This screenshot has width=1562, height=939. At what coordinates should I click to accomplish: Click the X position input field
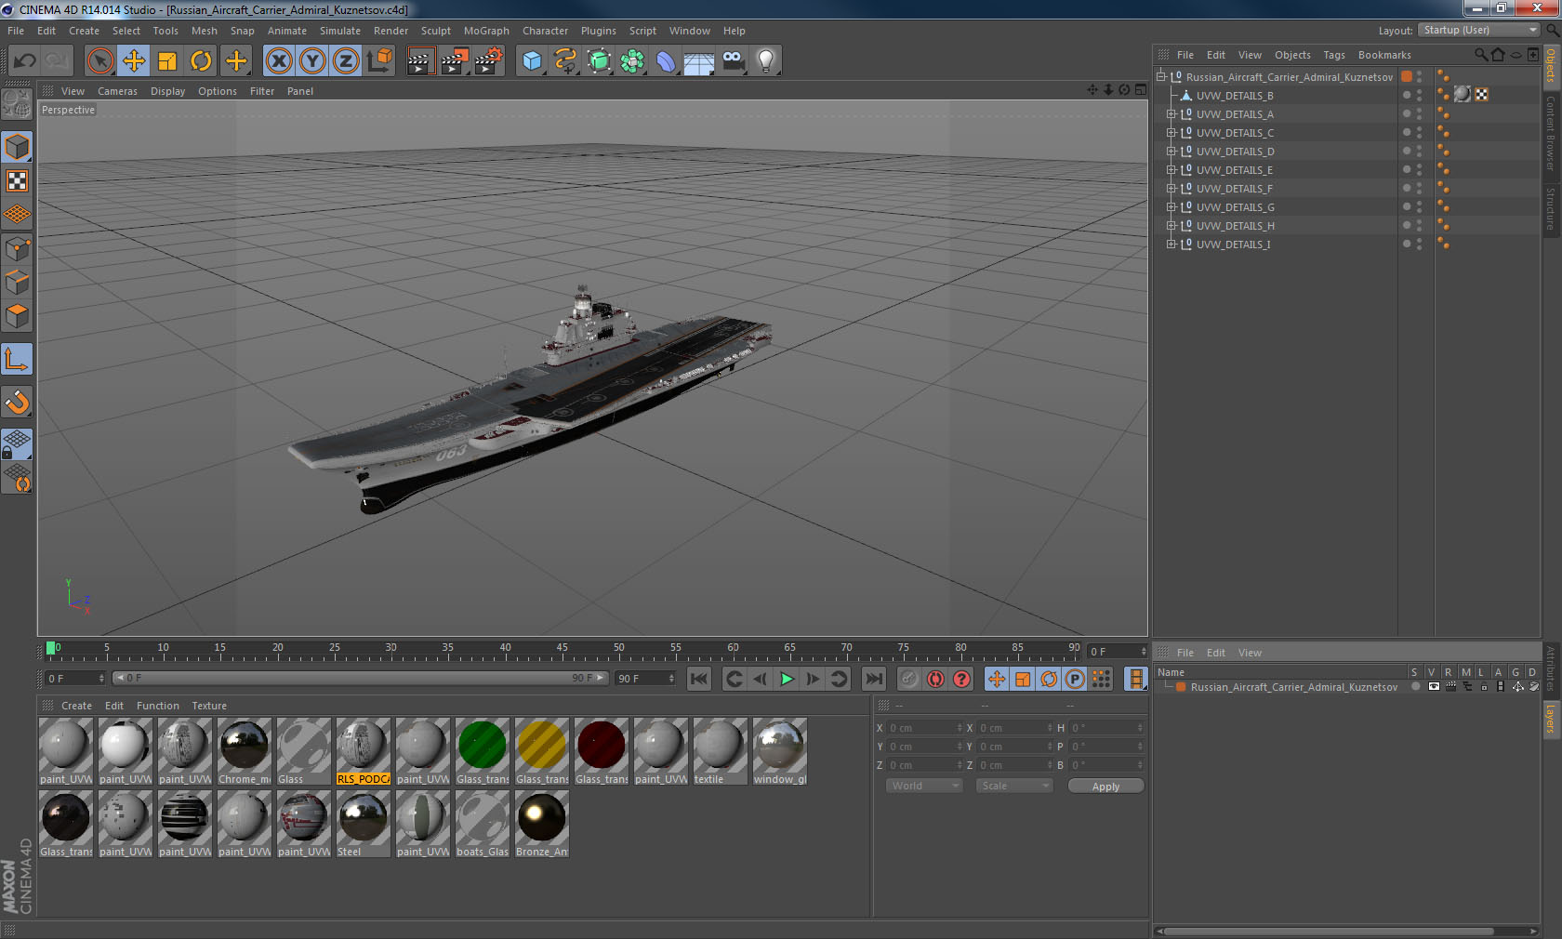tap(924, 728)
